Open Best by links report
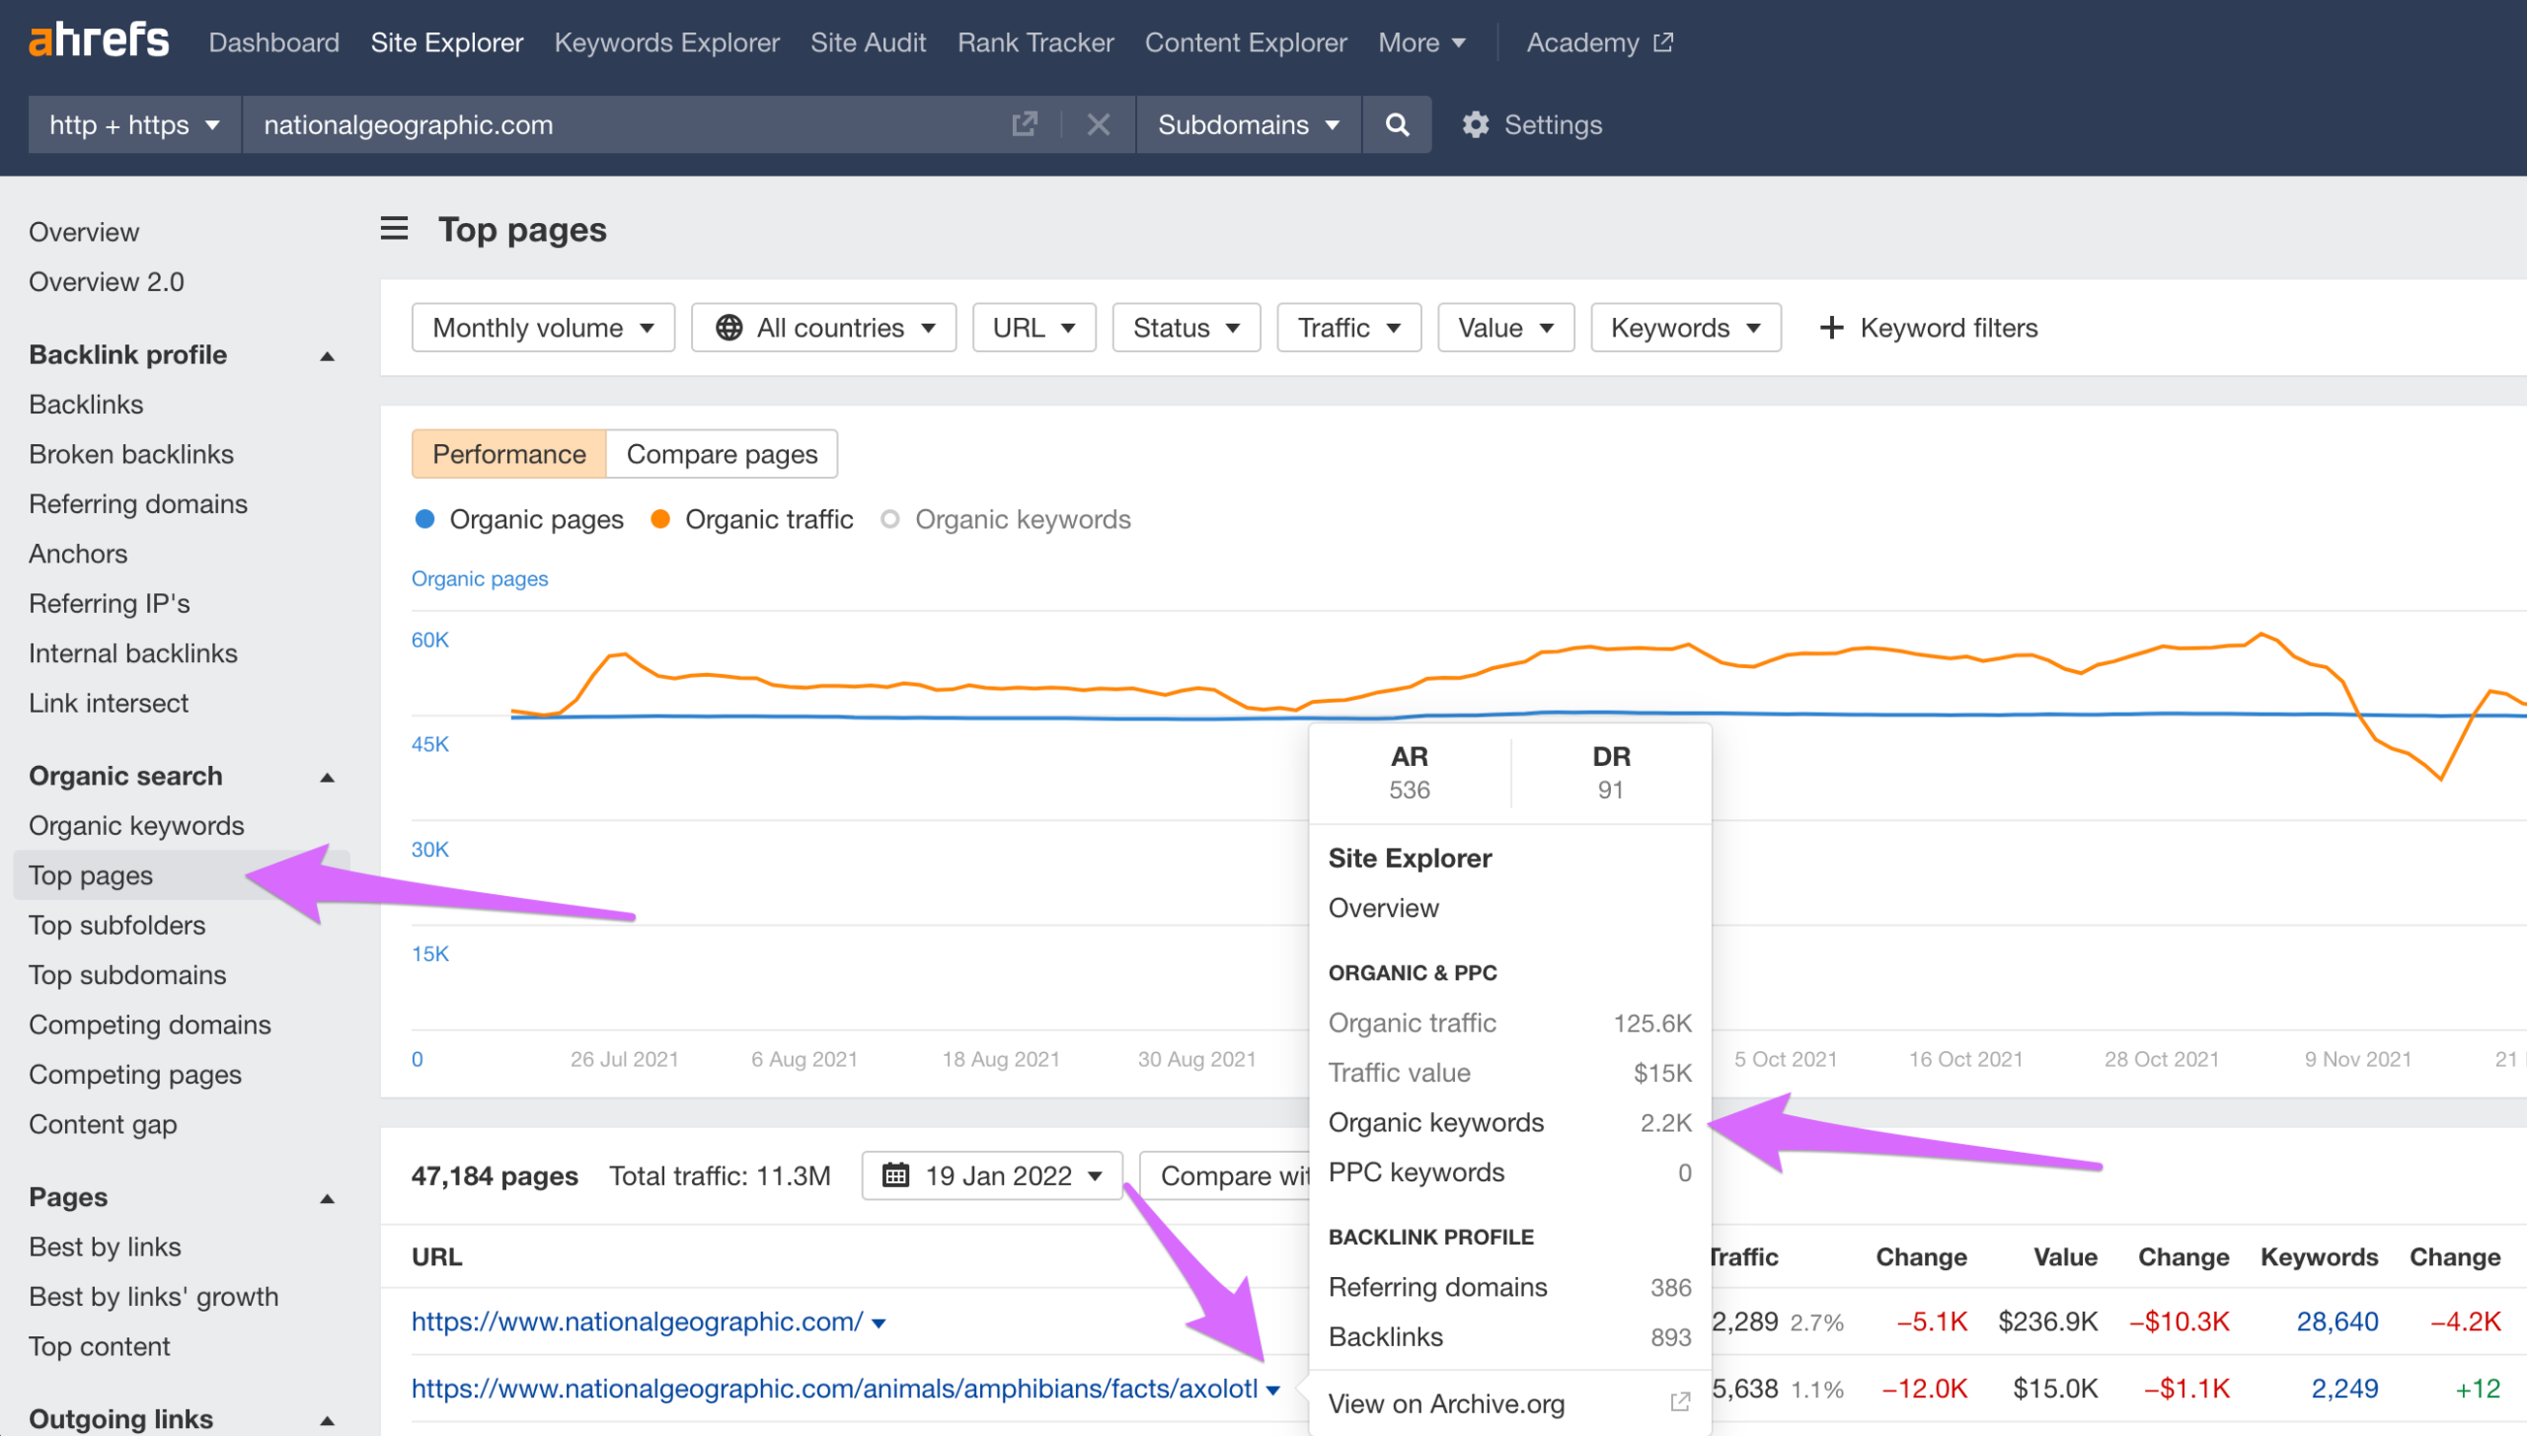2527x1436 pixels. [105, 1247]
